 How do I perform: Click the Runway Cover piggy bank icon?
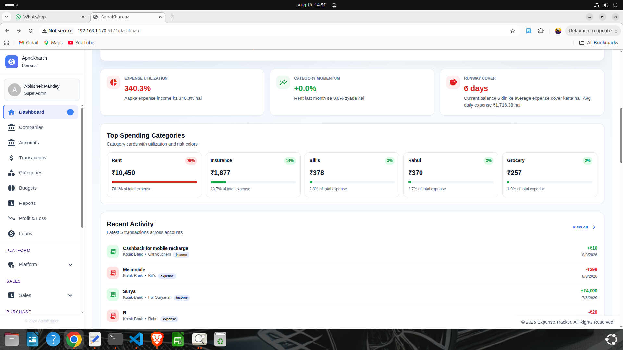coord(453,82)
